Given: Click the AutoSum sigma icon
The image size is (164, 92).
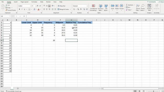Looking at the screenshot, I should tap(127, 5).
